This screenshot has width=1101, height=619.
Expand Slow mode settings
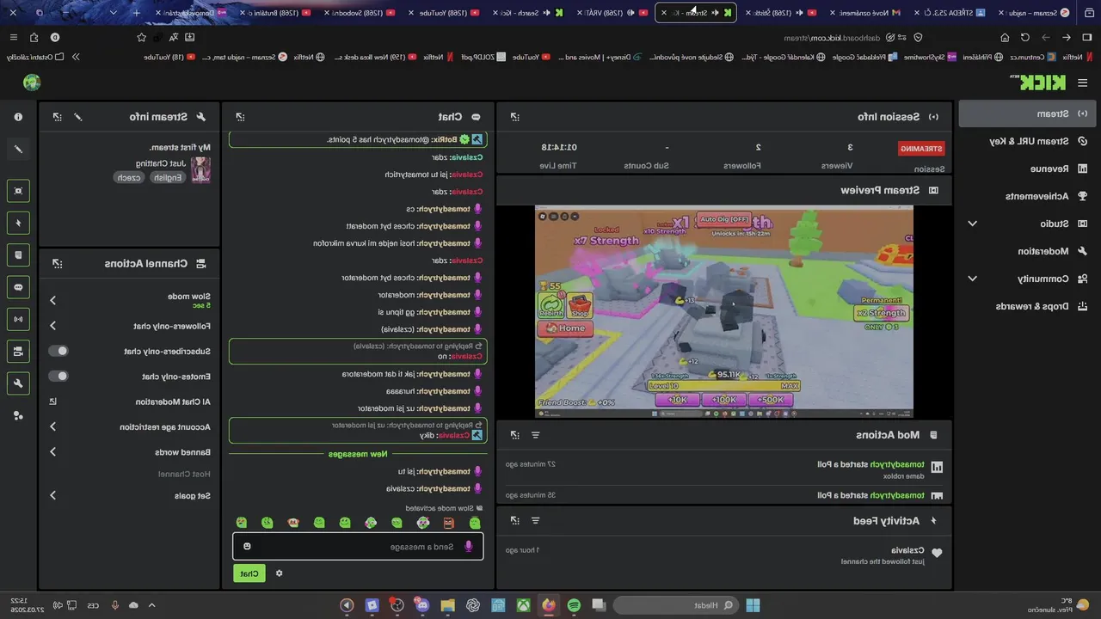tap(52, 300)
